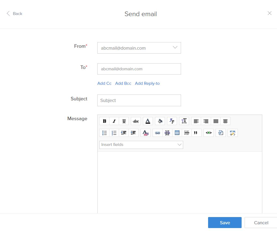The image size is (277, 231).
Task: Focus the To email field
Action: click(x=139, y=69)
